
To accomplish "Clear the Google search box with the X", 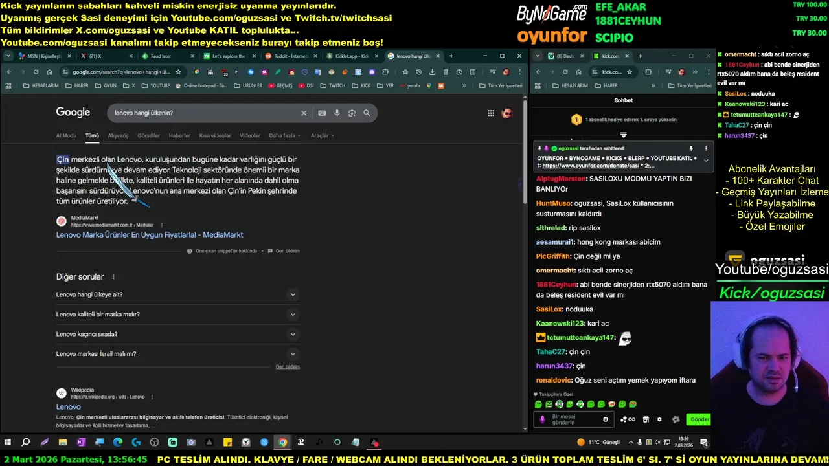I will [x=304, y=113].
